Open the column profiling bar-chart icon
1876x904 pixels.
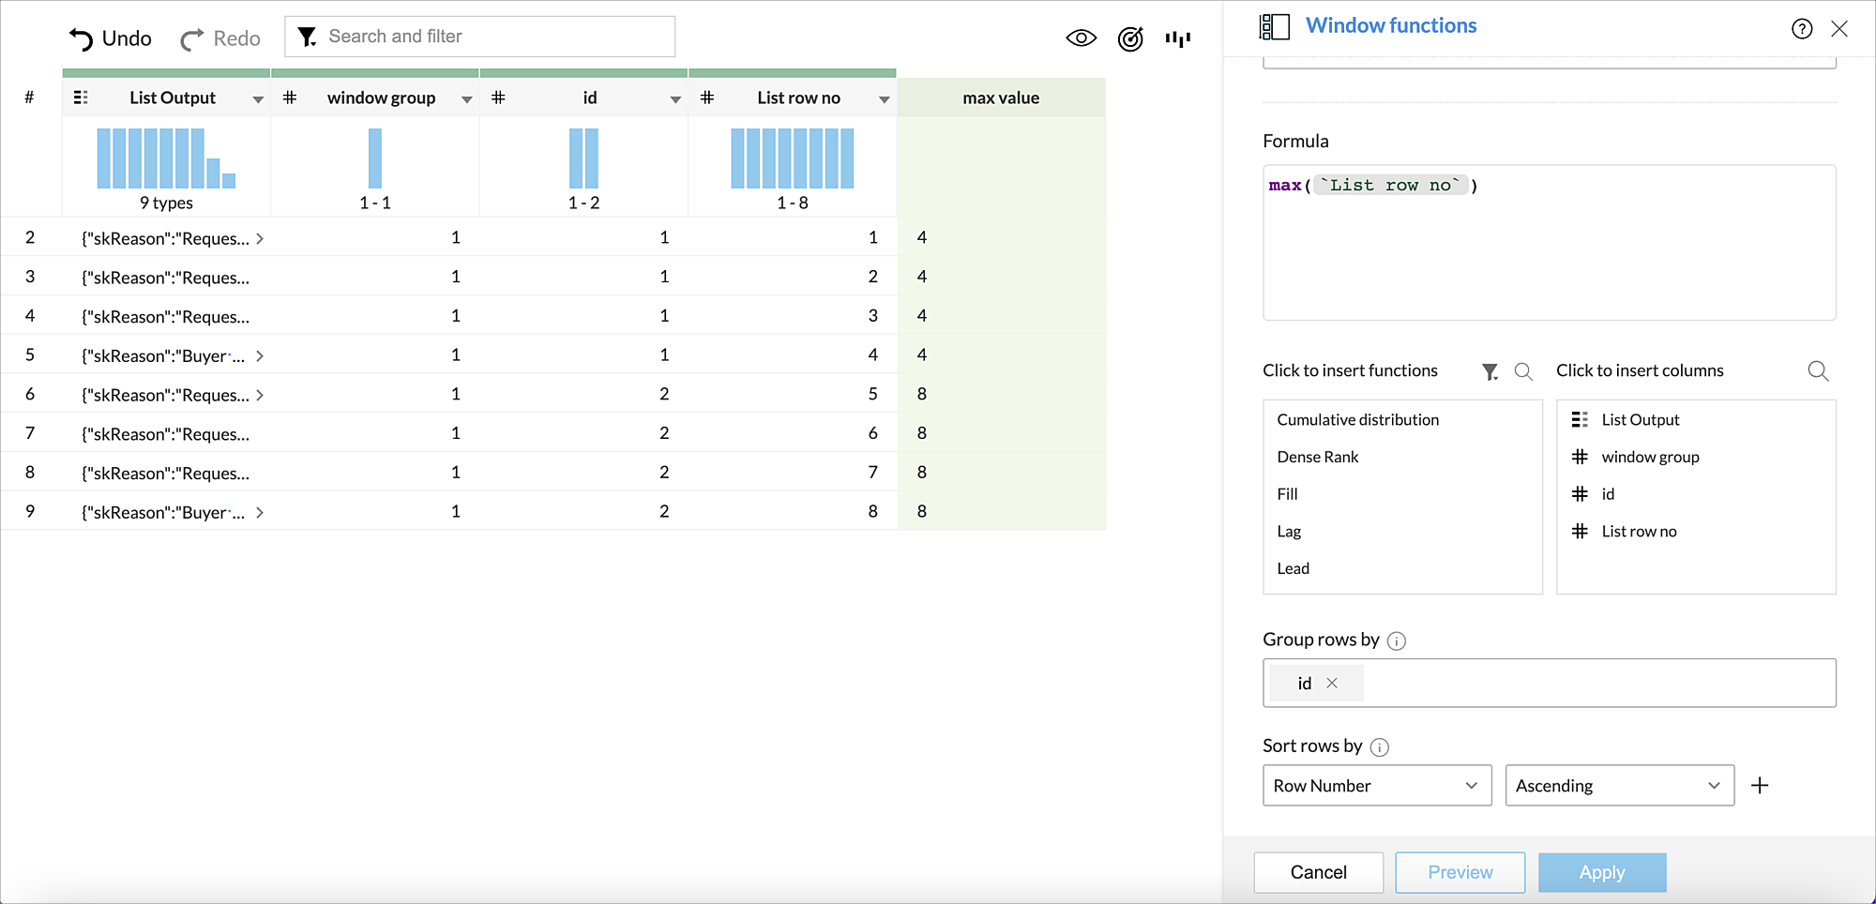(1178, 38)
